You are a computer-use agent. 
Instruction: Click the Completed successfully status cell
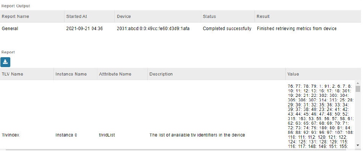coord(227,29)
